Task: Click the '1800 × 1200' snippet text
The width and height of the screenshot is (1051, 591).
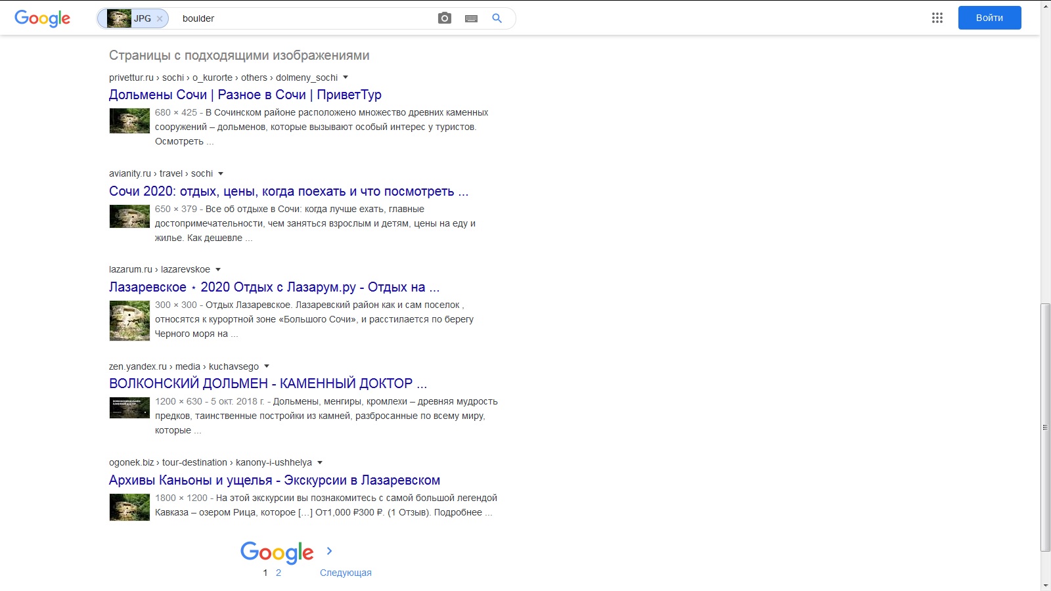Action: click(x=181, y=498)
